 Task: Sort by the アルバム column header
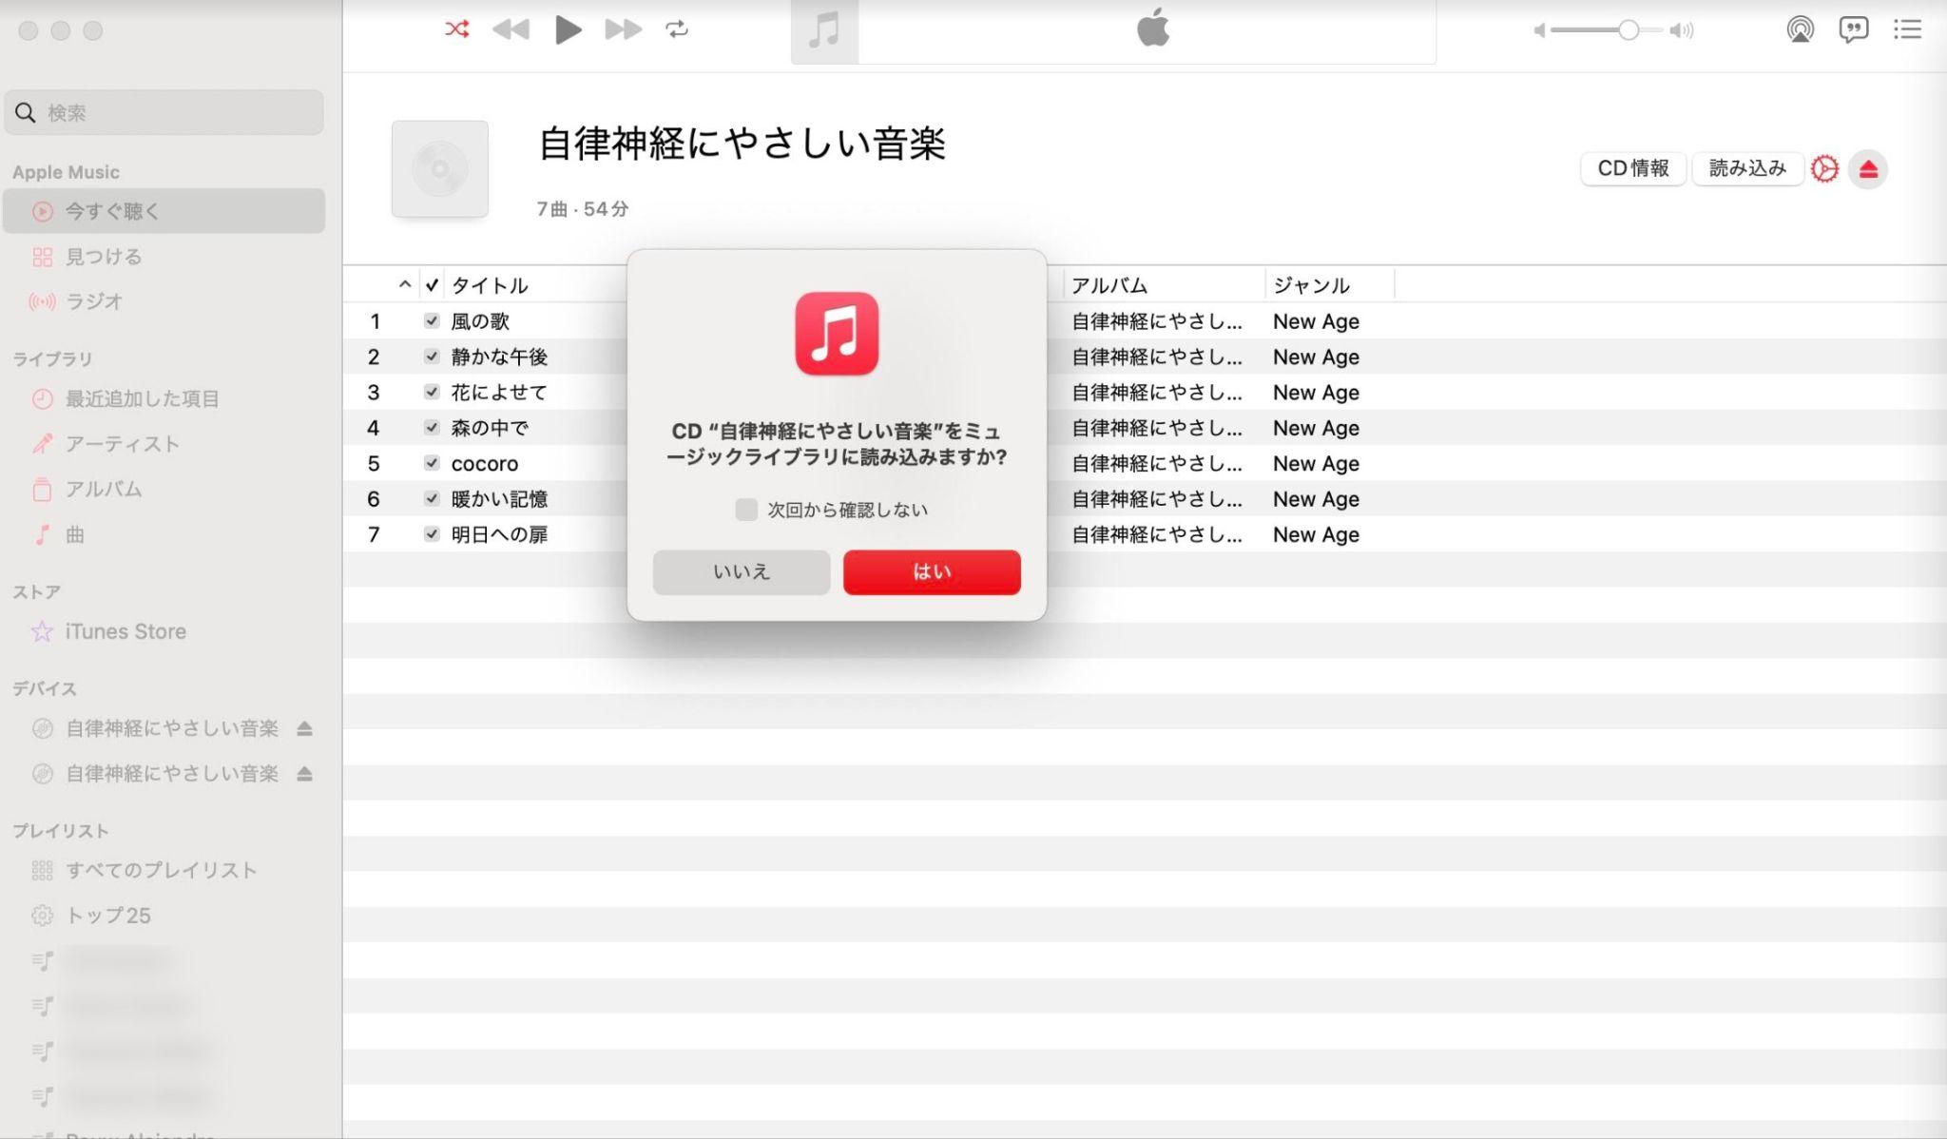1109,285
